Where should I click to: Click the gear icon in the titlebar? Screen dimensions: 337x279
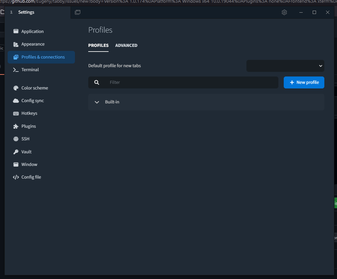284,12
